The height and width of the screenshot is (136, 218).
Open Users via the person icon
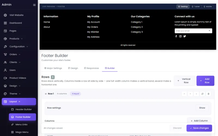pyautogui.click(x=5, y=70)
